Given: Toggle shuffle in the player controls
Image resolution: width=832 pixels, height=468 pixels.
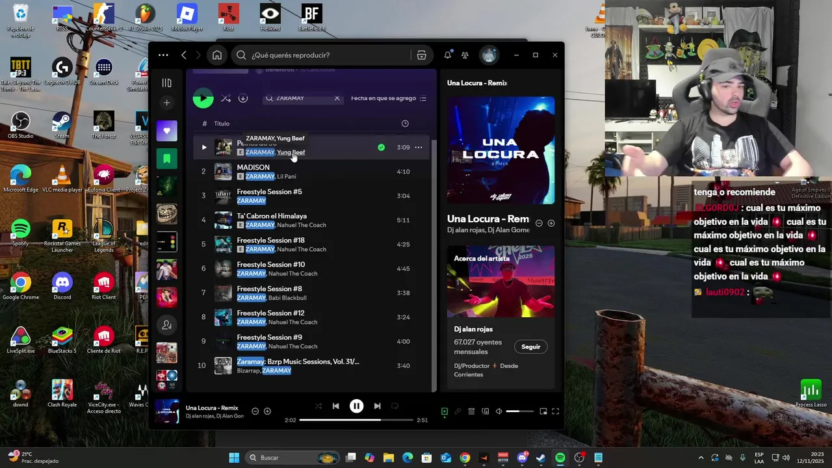Looking at the screenshot, I should [x=318, y=406].
